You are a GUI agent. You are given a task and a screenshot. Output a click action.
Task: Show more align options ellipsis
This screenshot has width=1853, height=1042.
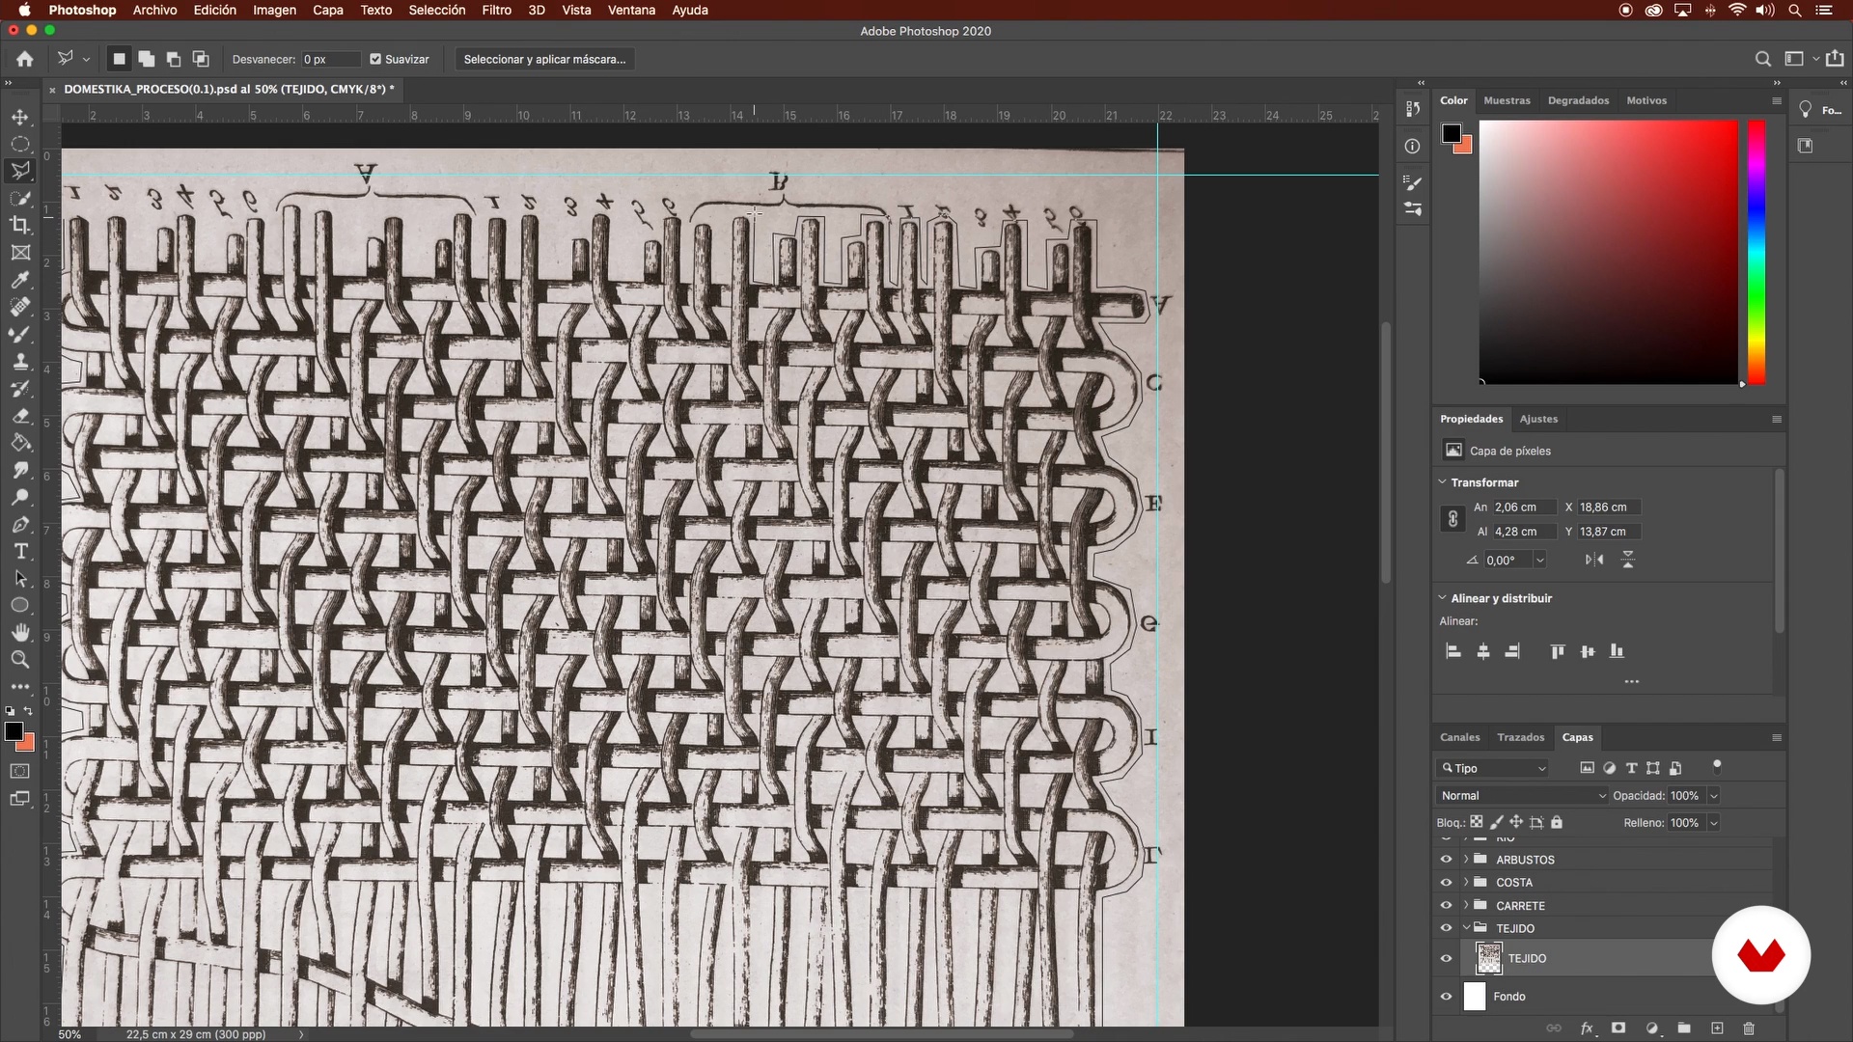(1632, 681)
